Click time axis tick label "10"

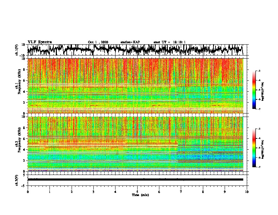tap(247, 192)
